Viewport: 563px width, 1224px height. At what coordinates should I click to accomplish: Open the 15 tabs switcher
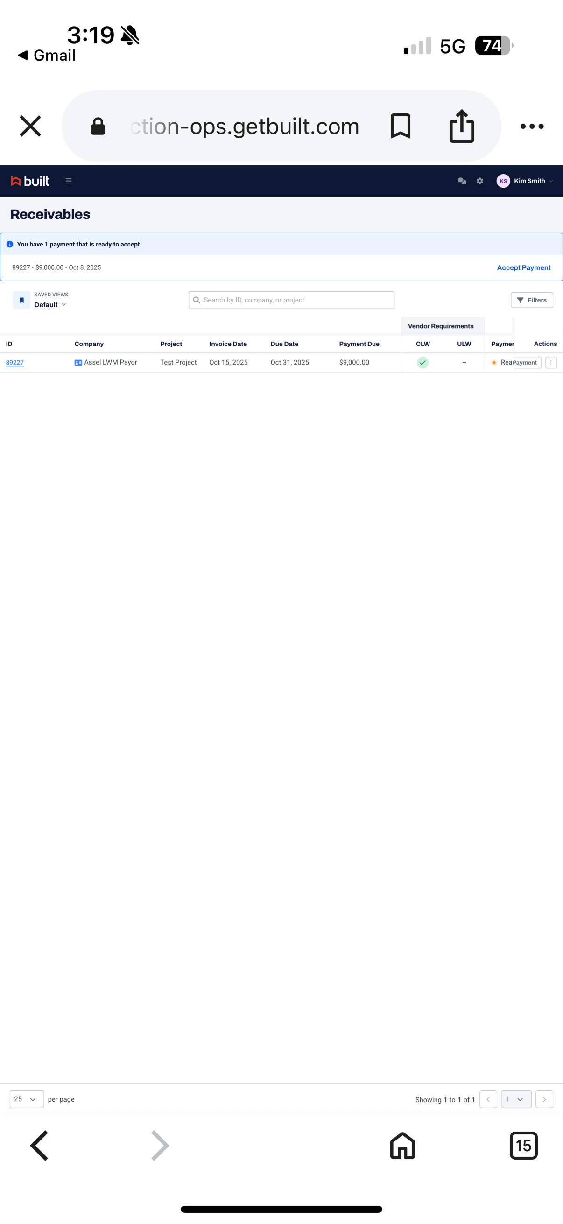pyautogui.click(x=523, y=1145)
